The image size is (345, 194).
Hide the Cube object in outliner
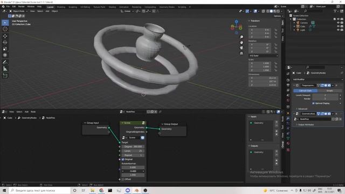(x=338, y=26)
